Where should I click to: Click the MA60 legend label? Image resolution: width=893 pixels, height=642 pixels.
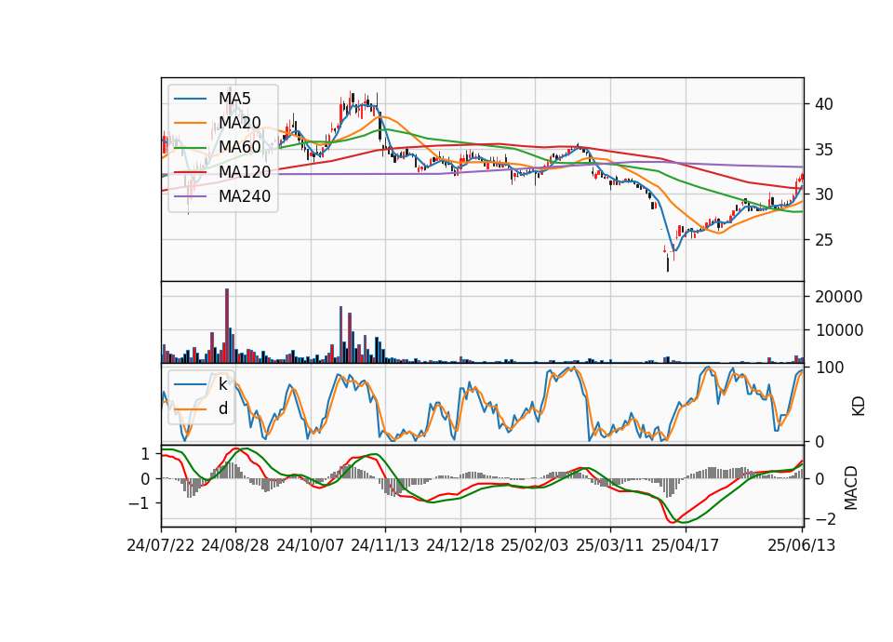(240, 148)
